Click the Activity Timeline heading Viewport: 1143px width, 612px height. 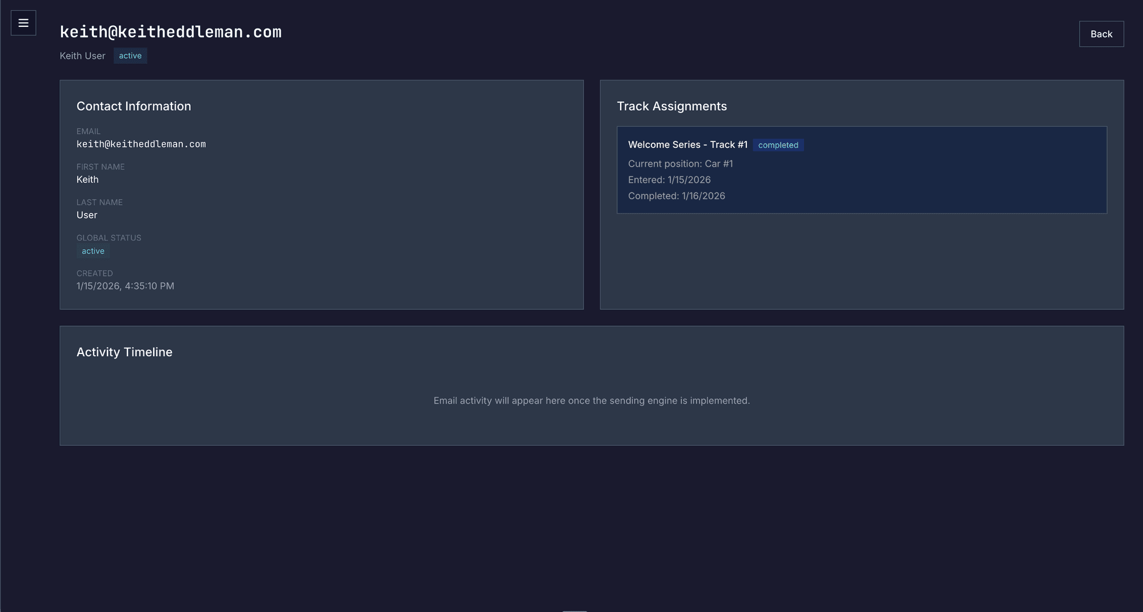point(125,352)
